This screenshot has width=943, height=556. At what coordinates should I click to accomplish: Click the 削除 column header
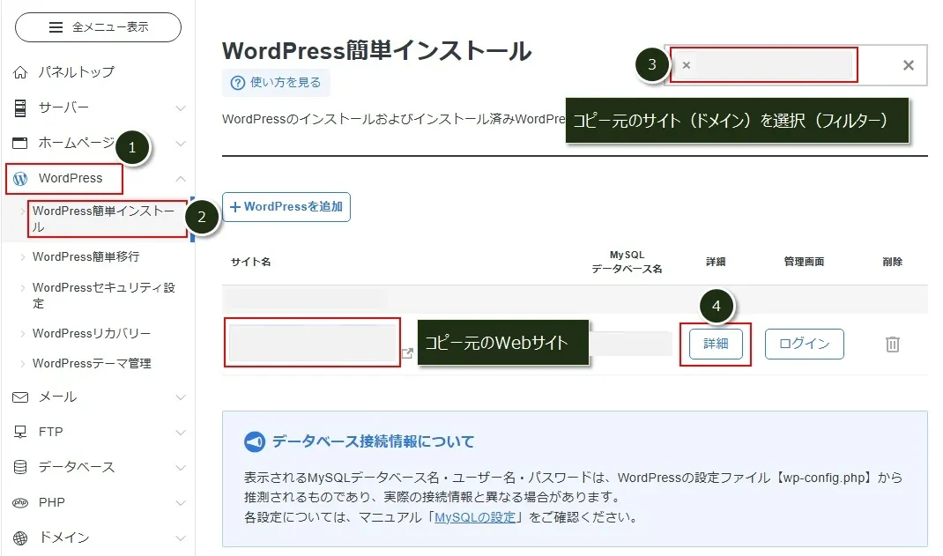point(893,262)
